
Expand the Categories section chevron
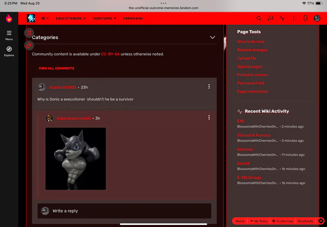[x=212, y=37]
